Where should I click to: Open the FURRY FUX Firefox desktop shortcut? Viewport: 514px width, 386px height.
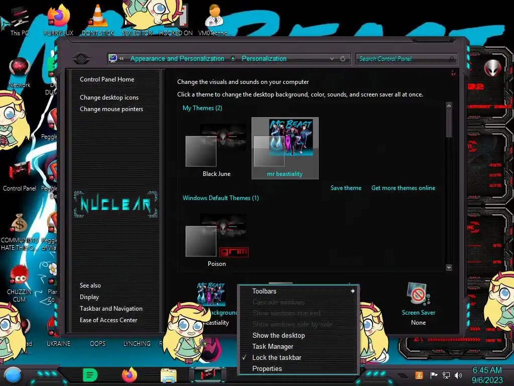coord(58,20)
